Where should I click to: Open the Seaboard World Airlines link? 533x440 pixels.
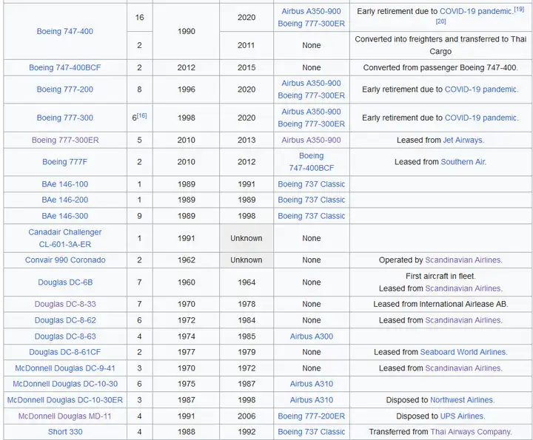tap(463, 352)
